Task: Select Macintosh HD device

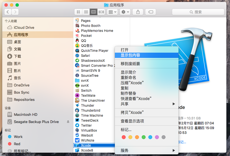Action: pyautogui.click(x=38, y=114)
